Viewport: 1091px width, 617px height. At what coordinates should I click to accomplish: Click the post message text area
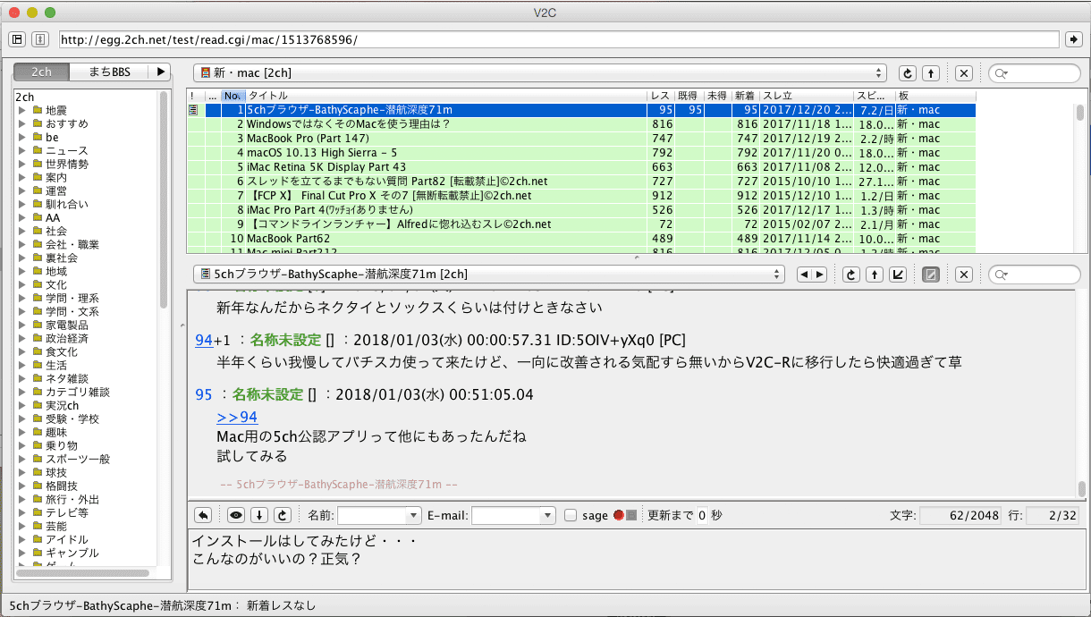pyautogui.click(x=635, y=558)
